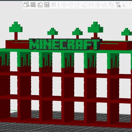Select the Lay on face tool
Viewport: 132px width, 132px height.
click(84, 5)
